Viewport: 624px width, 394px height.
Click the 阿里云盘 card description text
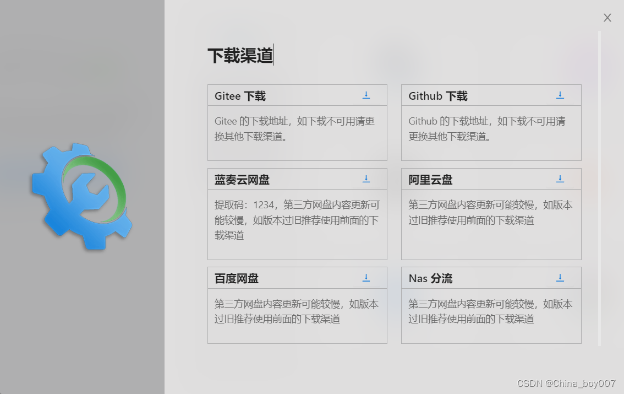click(490, 212)
